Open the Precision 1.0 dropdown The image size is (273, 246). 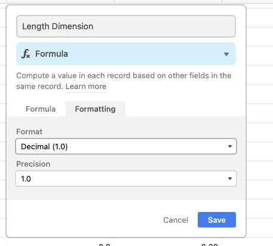click(126, 179)
